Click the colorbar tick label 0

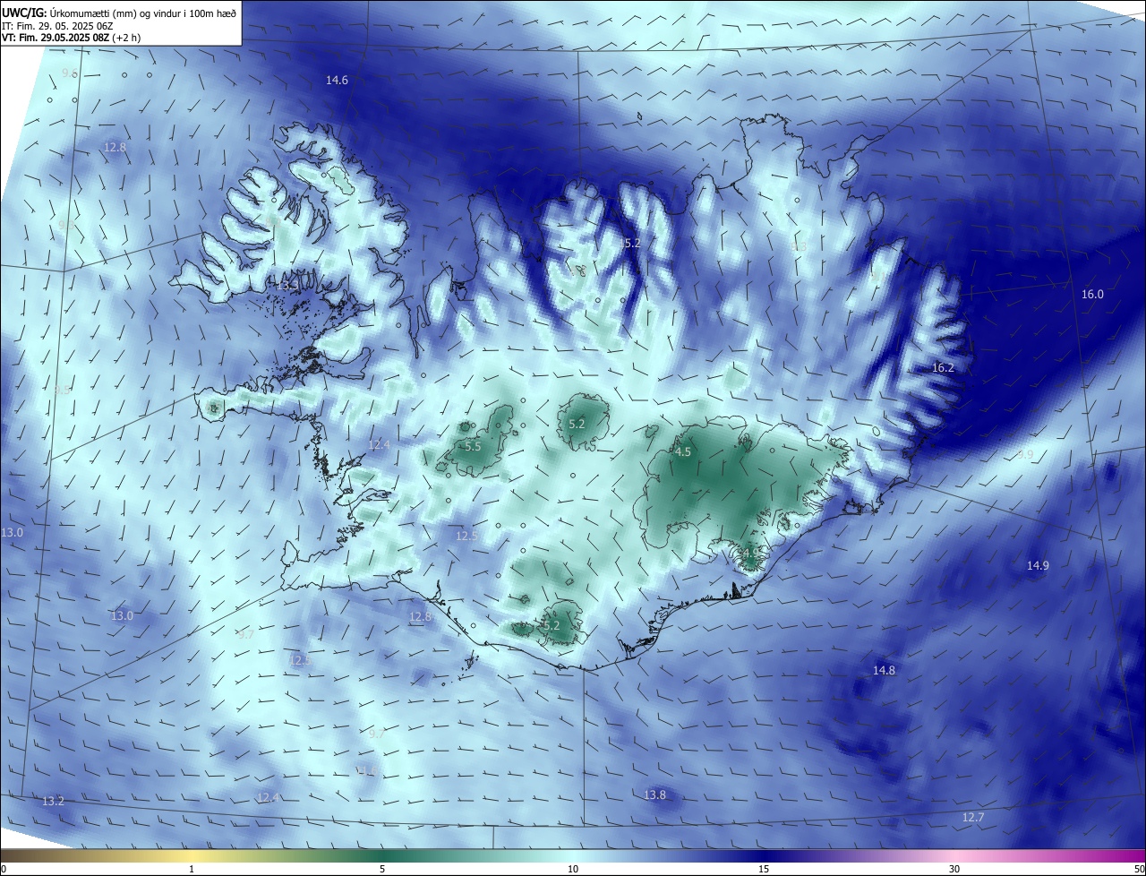[x=4, y=869]
